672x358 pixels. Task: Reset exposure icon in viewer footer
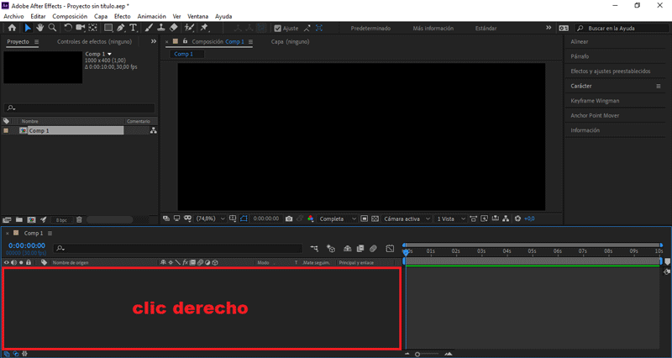click(x=517, y=218)
